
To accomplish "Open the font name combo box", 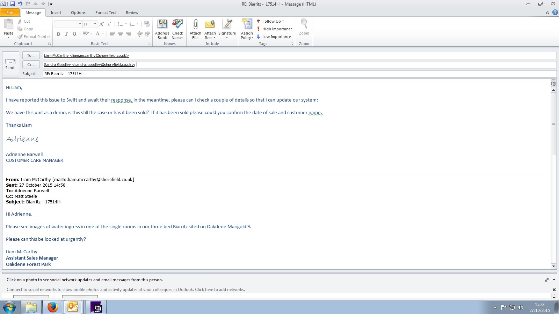I will tap(68, 24).
